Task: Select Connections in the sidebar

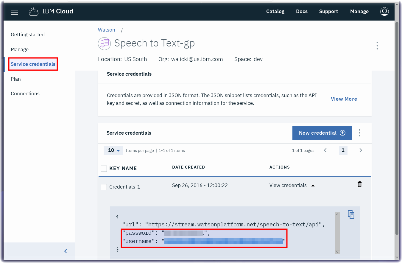Action: (25, 94)
